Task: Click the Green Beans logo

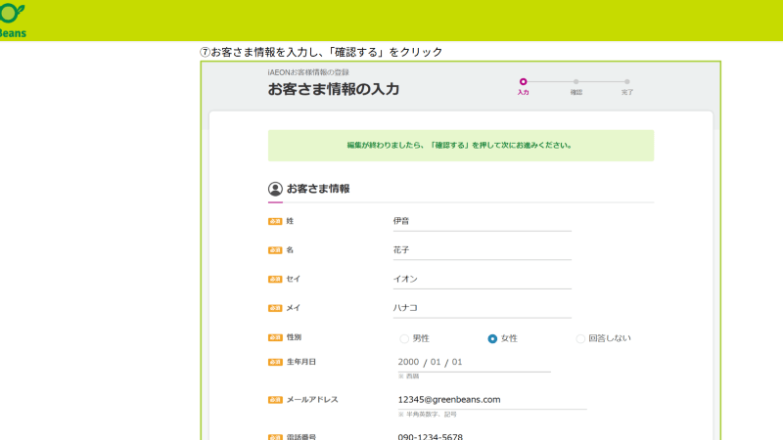Action: click(x=13, y=20)
